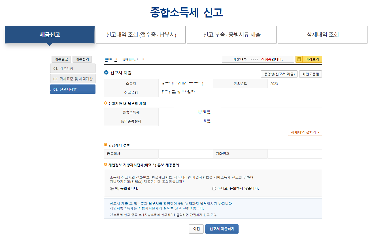The width and height of the screenshot is (374, 237).
Task: Click the 금융회사 input field
Action: [x=186, y=154]
